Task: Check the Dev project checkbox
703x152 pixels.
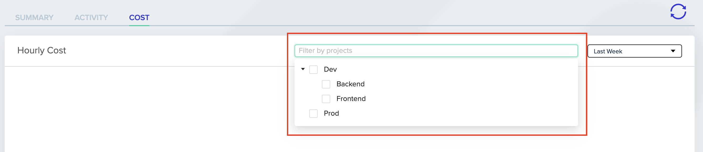Action: pyautogui.click(x=313, y=69)
